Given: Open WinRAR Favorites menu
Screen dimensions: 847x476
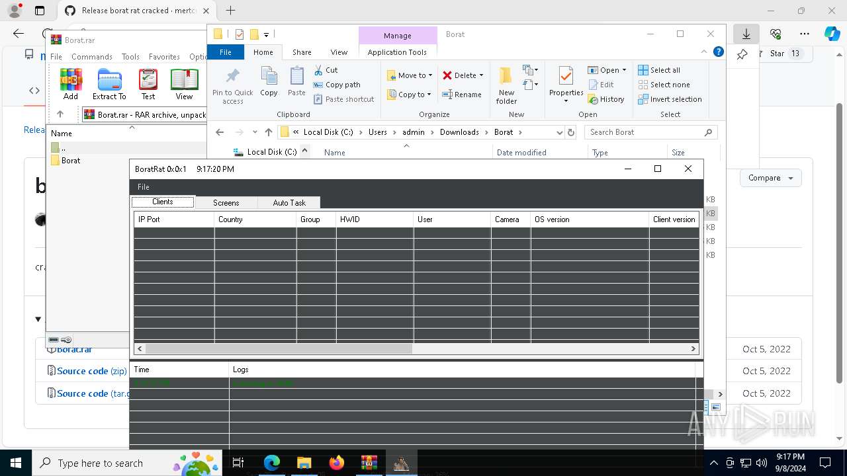Looking at the screenshot, I should pyautogui.click(x=164, y=57).
